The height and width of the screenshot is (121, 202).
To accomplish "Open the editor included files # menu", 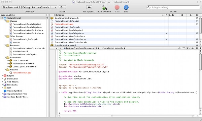I will (x=193, y=48).
